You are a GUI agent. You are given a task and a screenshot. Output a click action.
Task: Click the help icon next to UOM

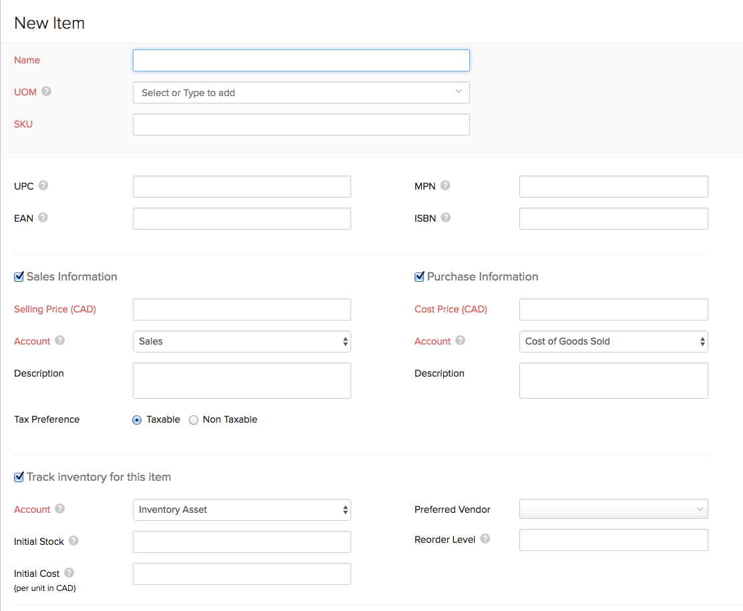point(47,91)
